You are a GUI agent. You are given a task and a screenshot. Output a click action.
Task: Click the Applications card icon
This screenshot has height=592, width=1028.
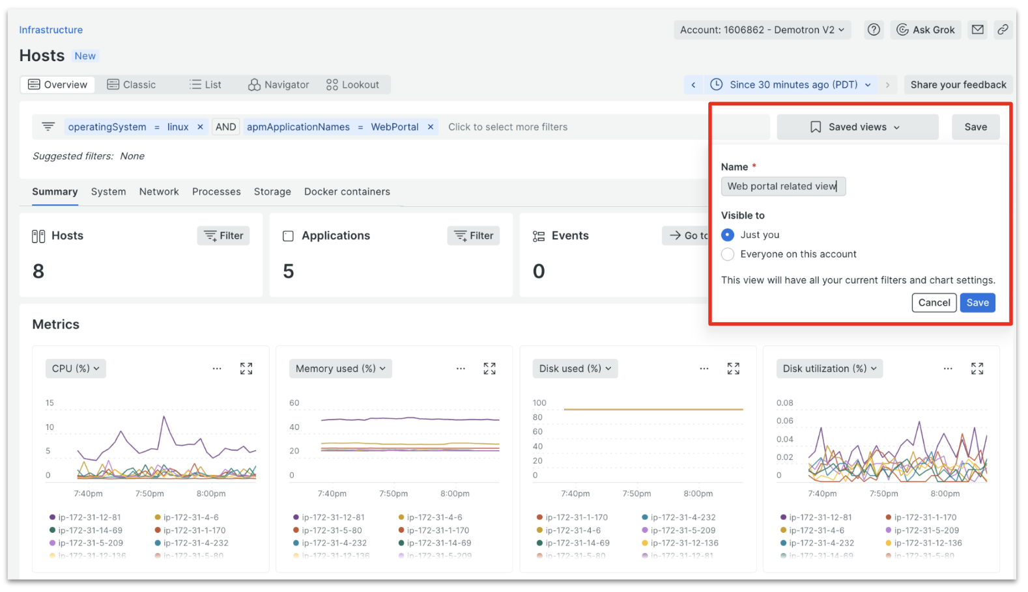click(x=288, y=236)
